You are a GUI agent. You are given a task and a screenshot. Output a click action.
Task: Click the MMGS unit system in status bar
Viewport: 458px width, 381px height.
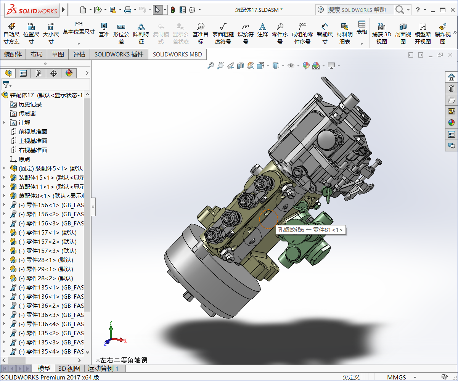pos(397,377)
